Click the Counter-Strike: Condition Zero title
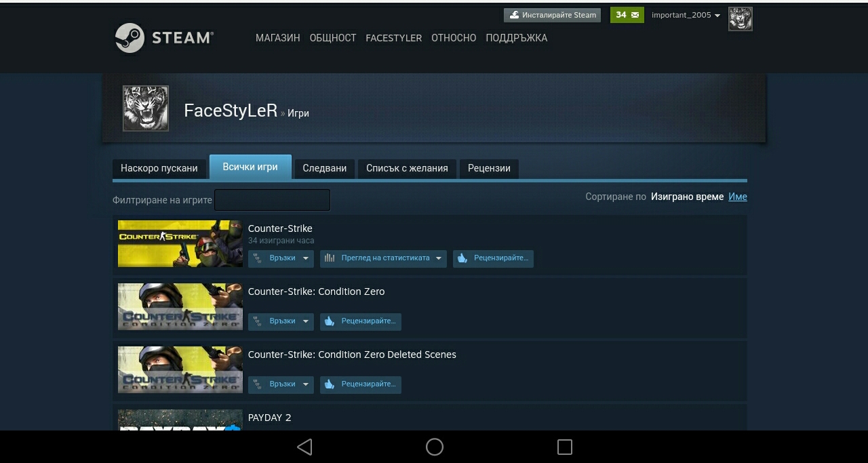The width and height of the screenshot is (868, 463). click(x=316, y=291)
